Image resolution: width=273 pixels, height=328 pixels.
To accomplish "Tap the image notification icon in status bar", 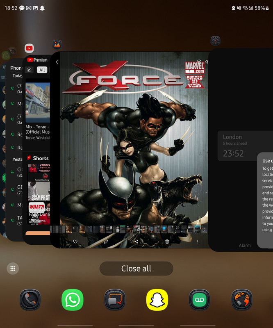I will tap(36, 8).
